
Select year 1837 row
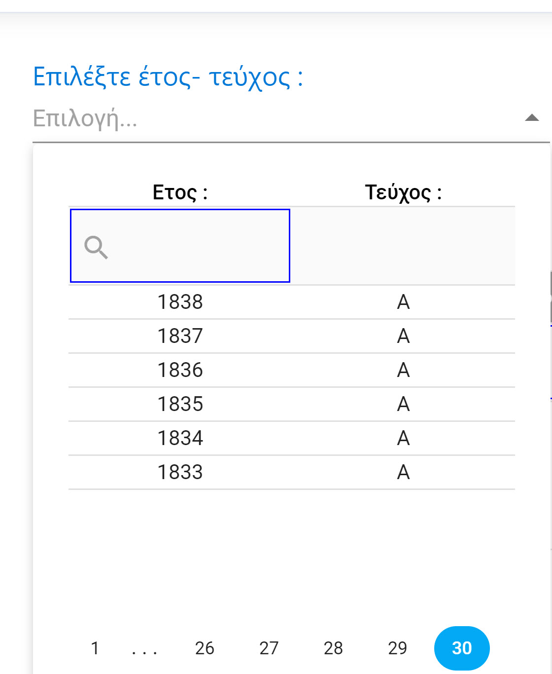pos(180,336)
